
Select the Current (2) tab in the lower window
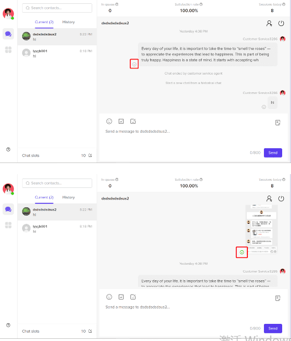(x=44, y=197)
